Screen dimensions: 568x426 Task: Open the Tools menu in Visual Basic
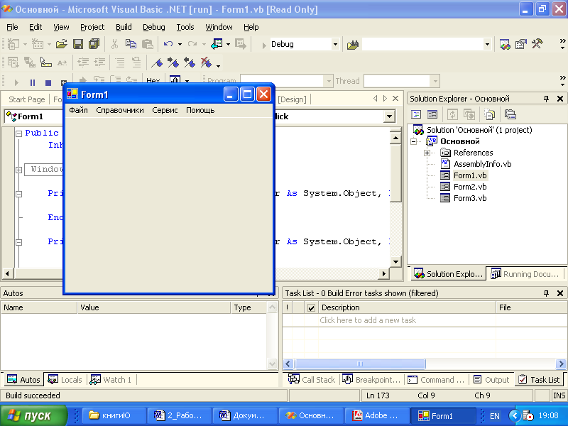[x=185, y=27]
